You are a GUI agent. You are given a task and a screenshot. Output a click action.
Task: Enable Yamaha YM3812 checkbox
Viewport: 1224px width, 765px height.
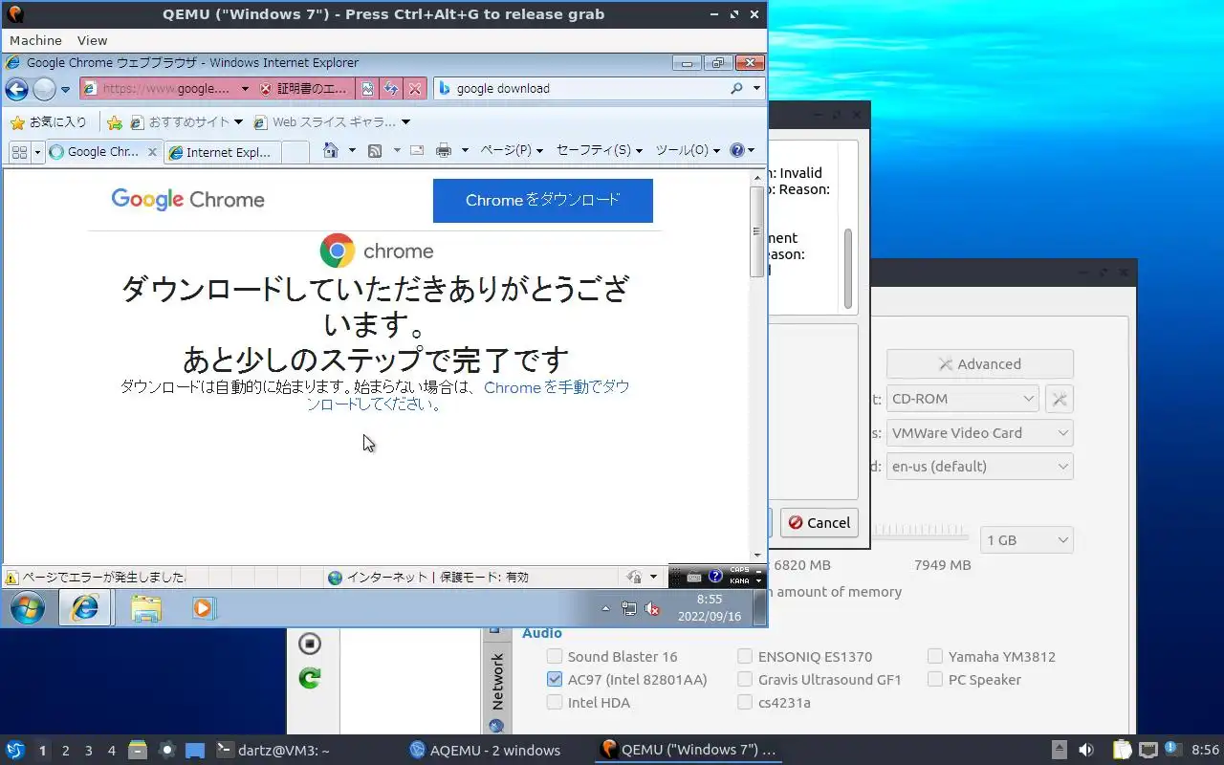click(x=935, y=657)
